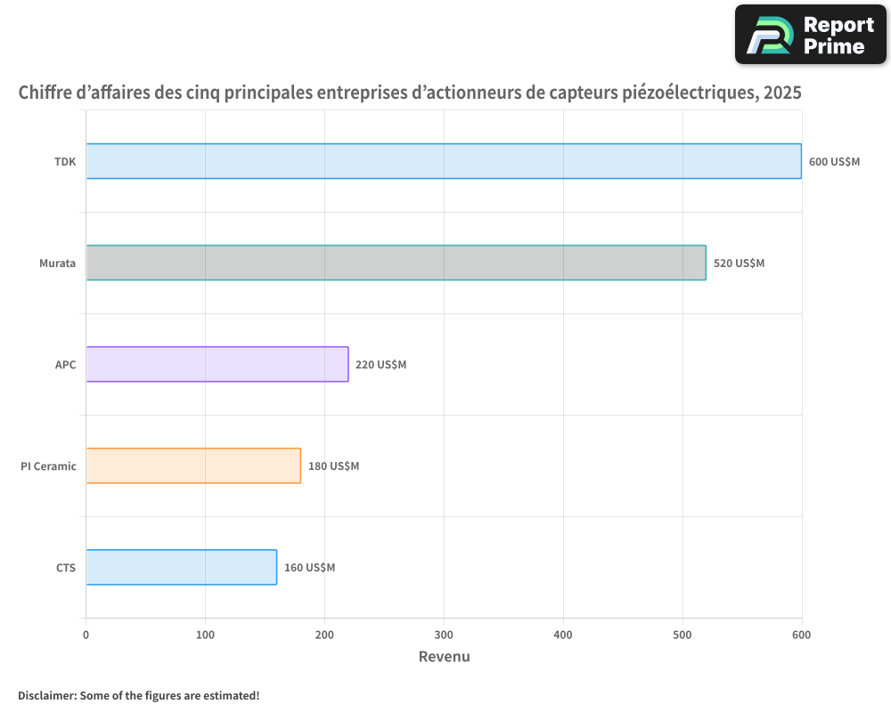891x712 pixels.
Task: Click the Report Prime logo icon
Action: tap(769, 35)
